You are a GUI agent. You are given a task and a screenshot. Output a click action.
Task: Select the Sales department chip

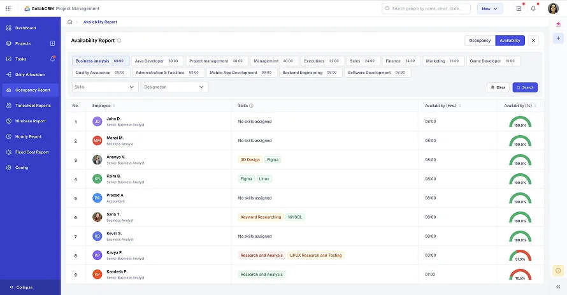pos(363,61)
